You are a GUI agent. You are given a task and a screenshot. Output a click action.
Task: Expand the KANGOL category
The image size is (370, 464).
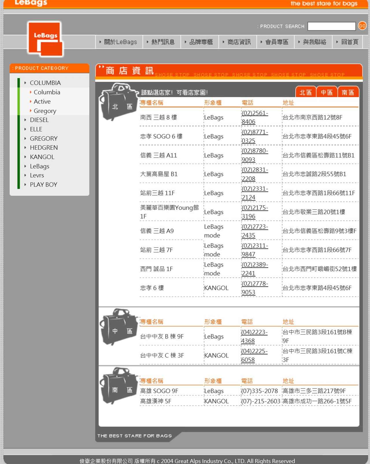click(42, 157)
